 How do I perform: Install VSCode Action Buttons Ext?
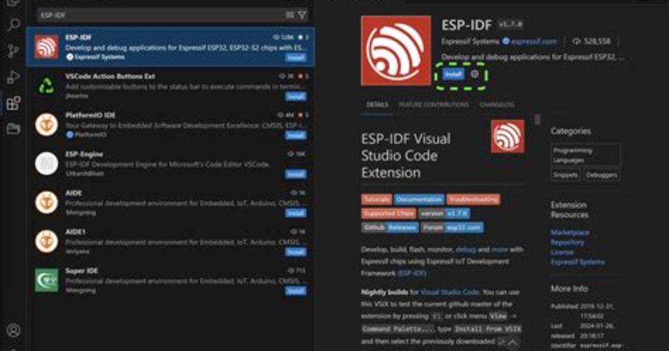click(x=296, y=96)
